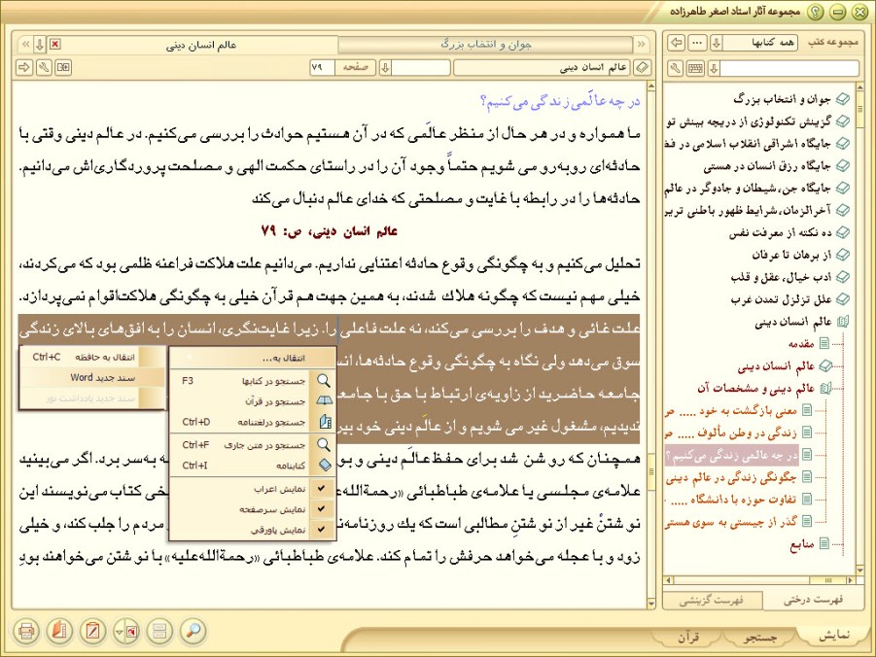The height and width of the screenshot is (657, 876).
Task: Close the عالم انسان دینی tab with red X
Action: [x=54, y=44]
